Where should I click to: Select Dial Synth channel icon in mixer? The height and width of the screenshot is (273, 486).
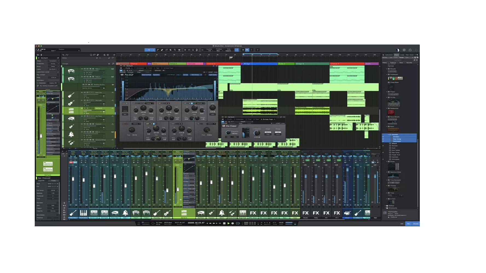(184, 213)
